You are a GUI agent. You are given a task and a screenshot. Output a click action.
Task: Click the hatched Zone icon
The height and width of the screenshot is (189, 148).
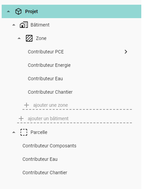29,38
